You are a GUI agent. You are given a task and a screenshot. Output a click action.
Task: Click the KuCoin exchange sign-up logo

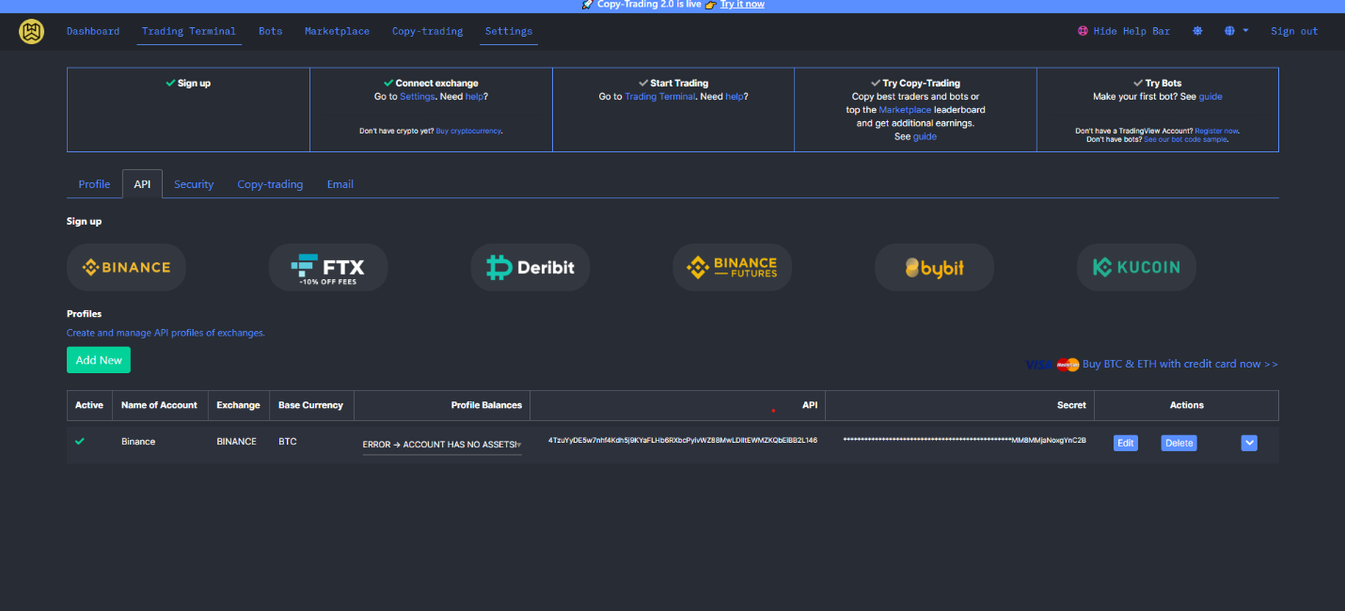[1136, 267]
